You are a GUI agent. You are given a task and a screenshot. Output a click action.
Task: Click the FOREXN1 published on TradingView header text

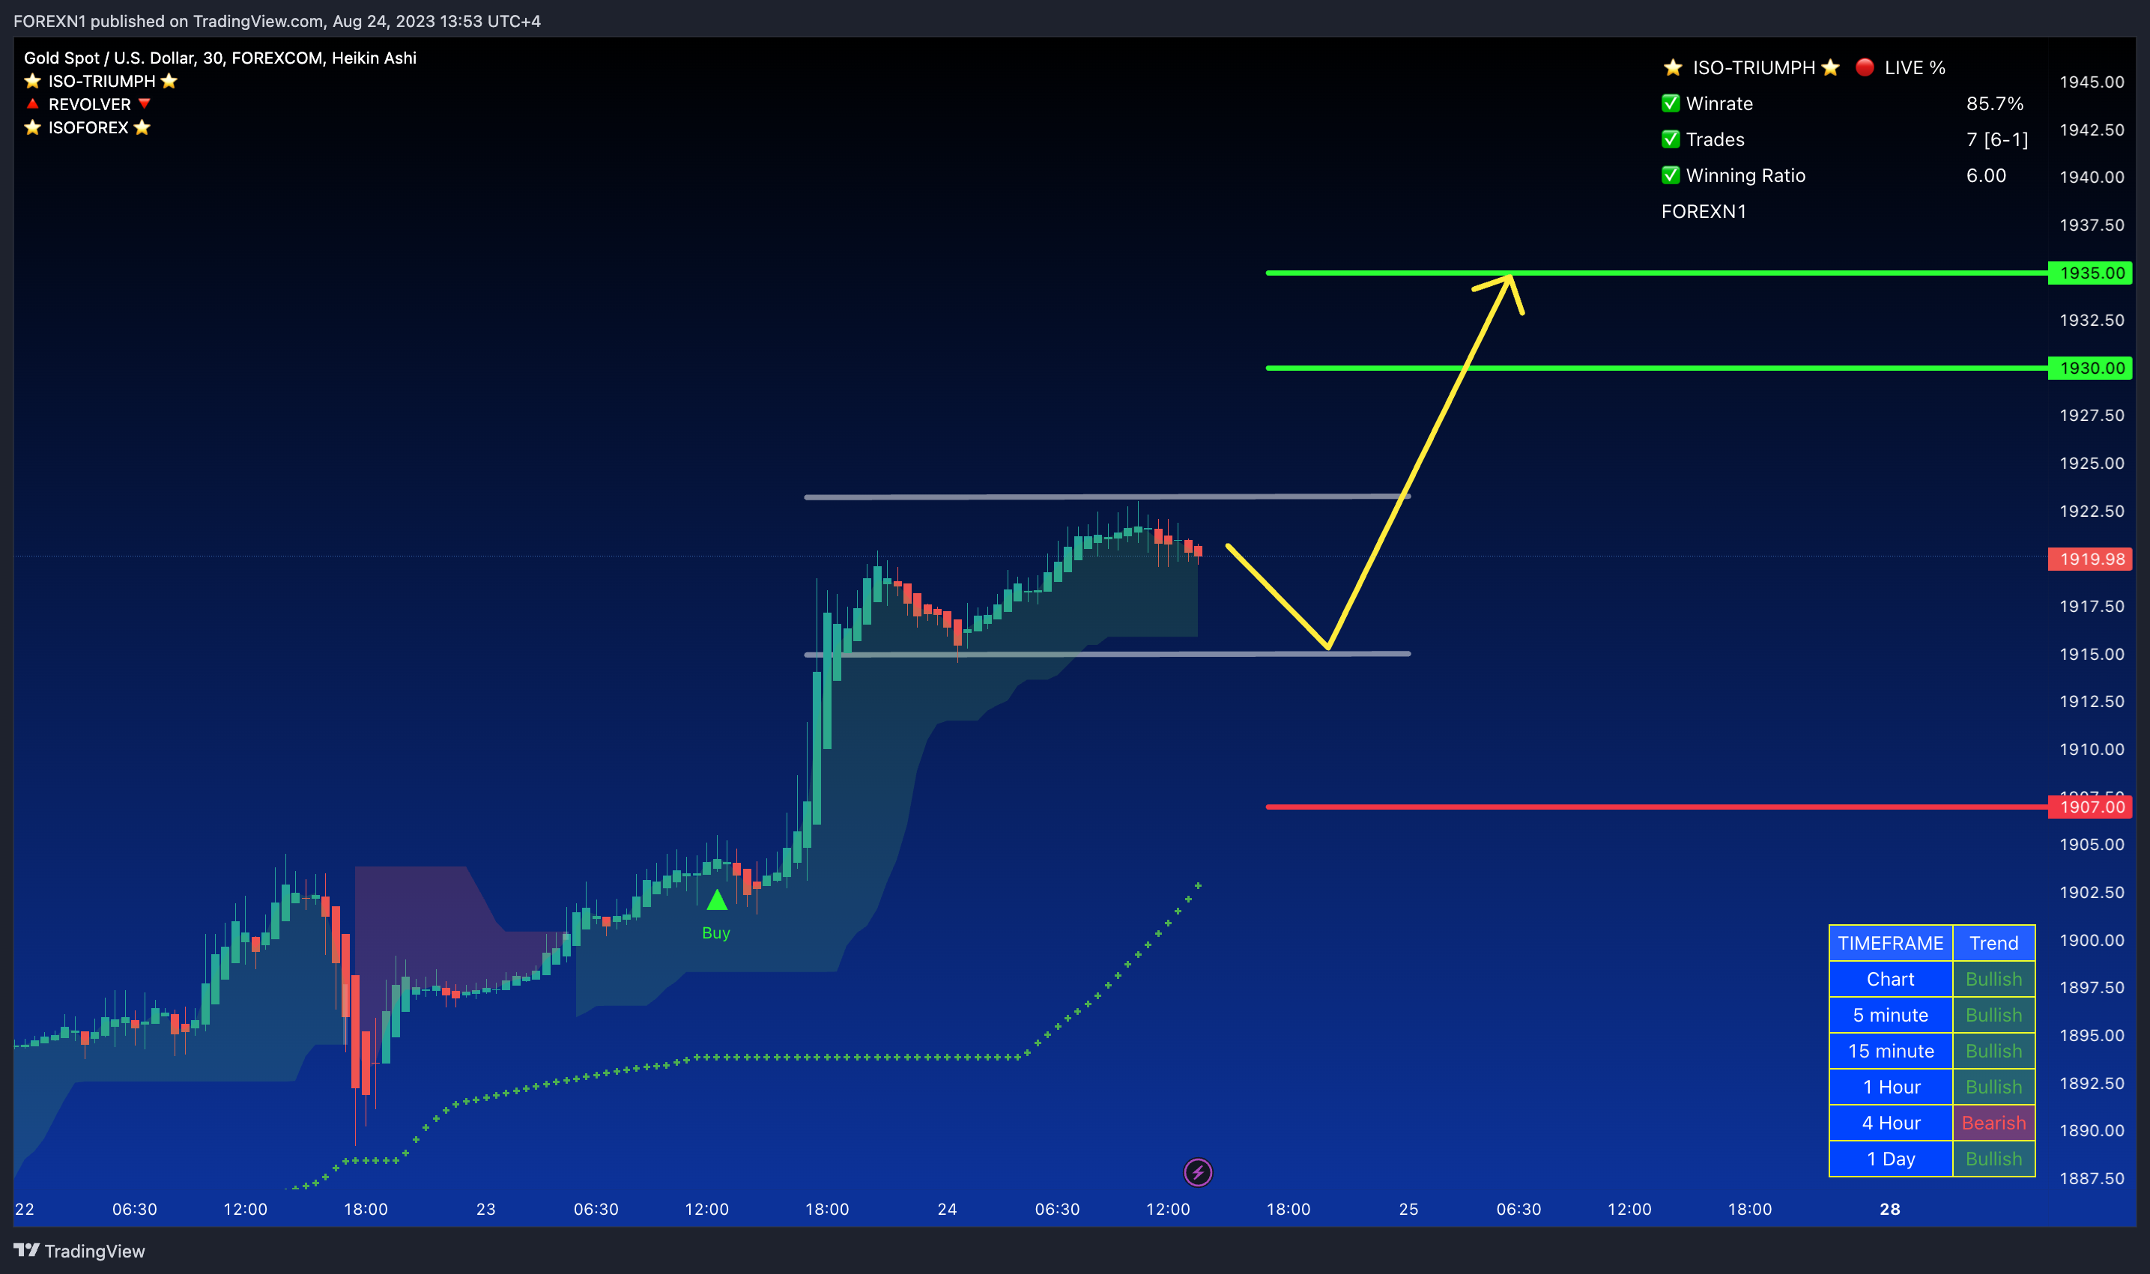point(276,21)
